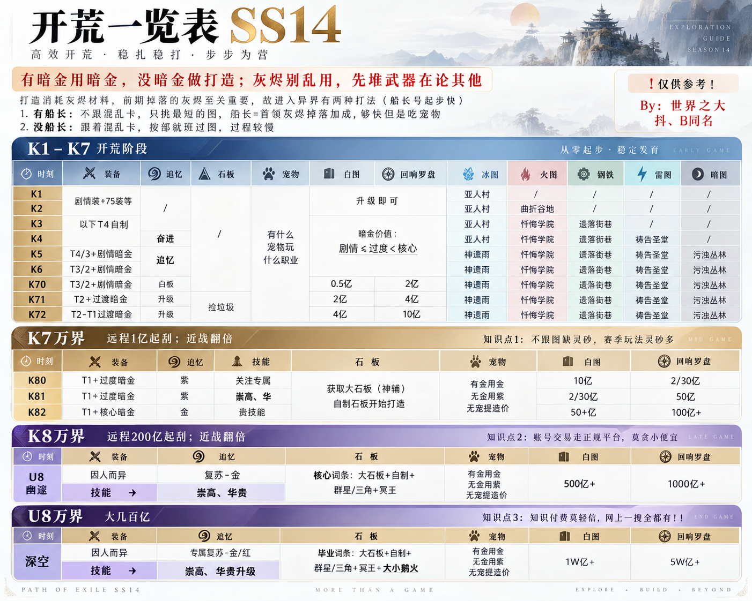Select the 贵技能 cell

click(252, 412)
